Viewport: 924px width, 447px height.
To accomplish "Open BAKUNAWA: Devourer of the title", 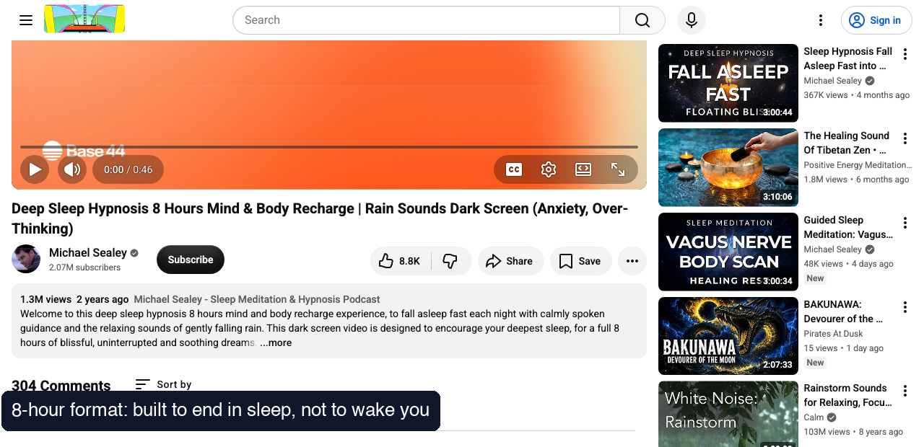I will [x=843, y=311].
